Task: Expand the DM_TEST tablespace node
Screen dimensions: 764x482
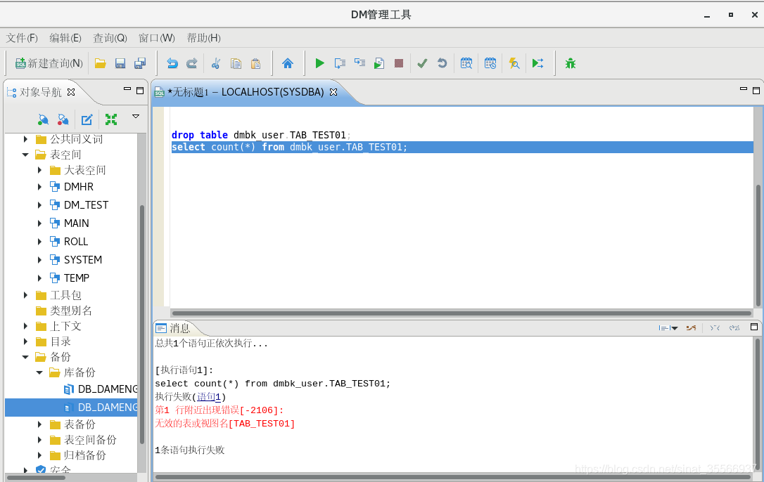Action: [40, 205]
